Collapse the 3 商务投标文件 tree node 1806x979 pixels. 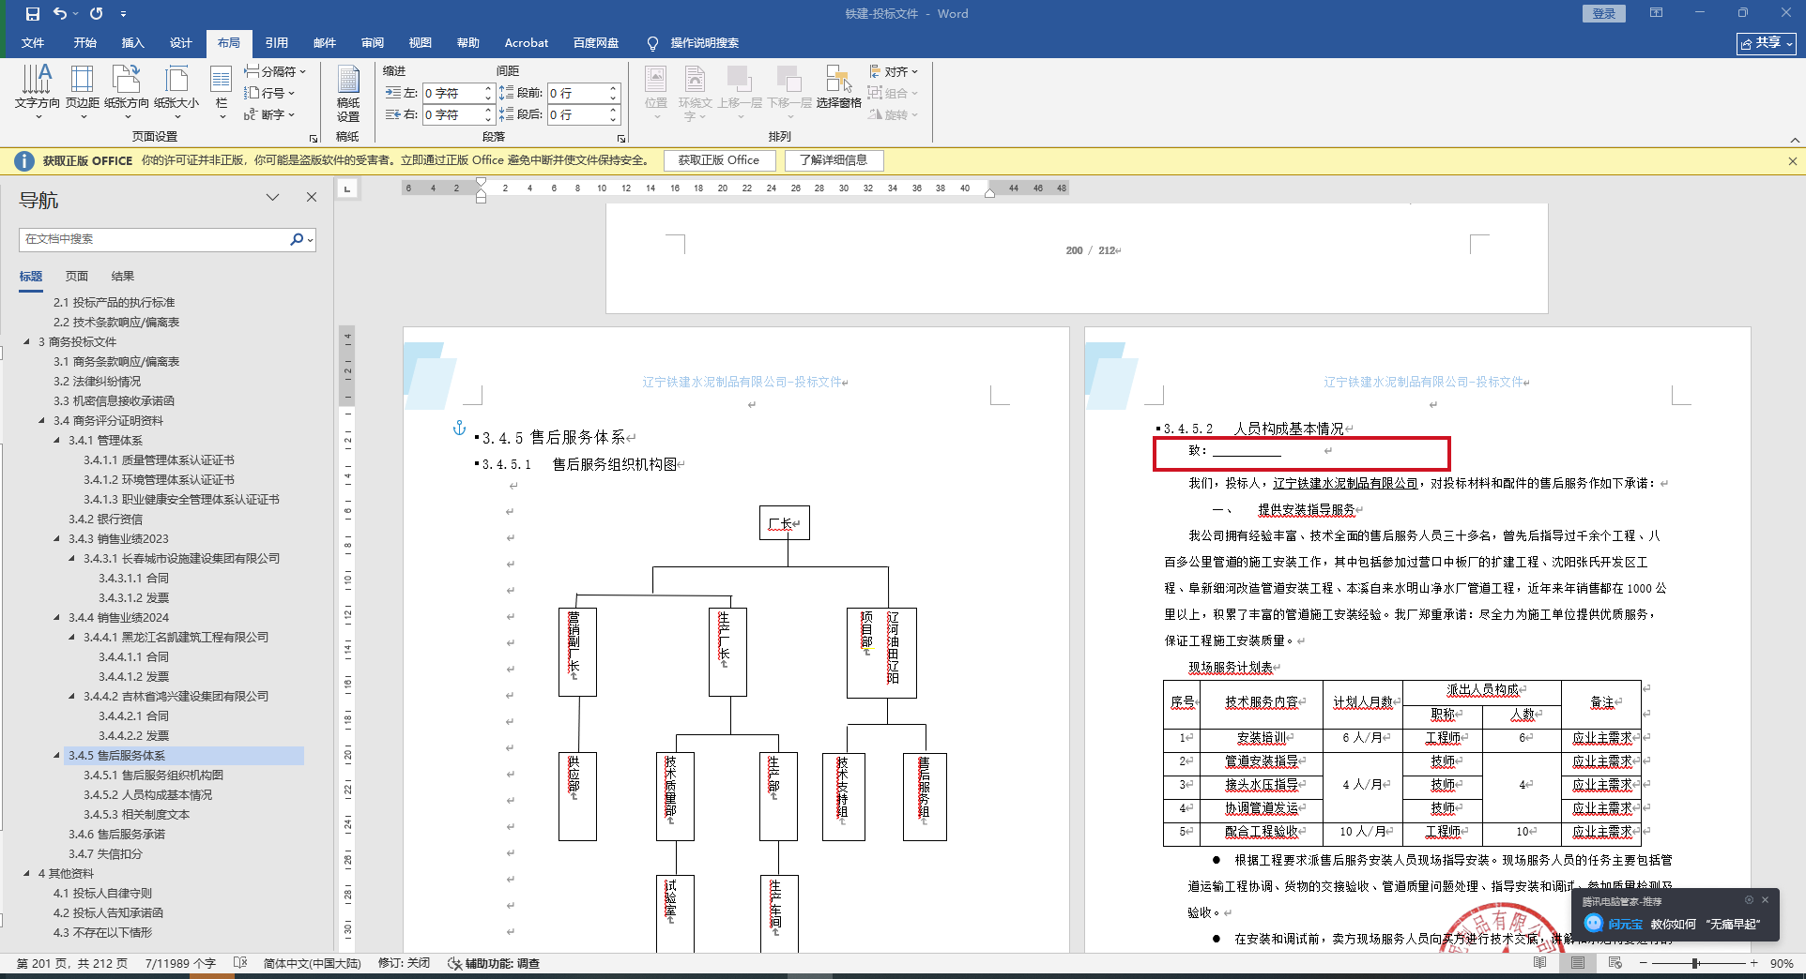click(26, 342)
